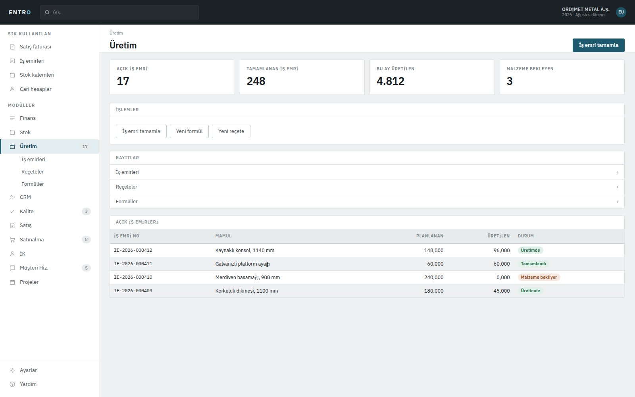Click İş emri tamamla in the İşlemler panel
635x397 pixels.
tap(141, 131)
